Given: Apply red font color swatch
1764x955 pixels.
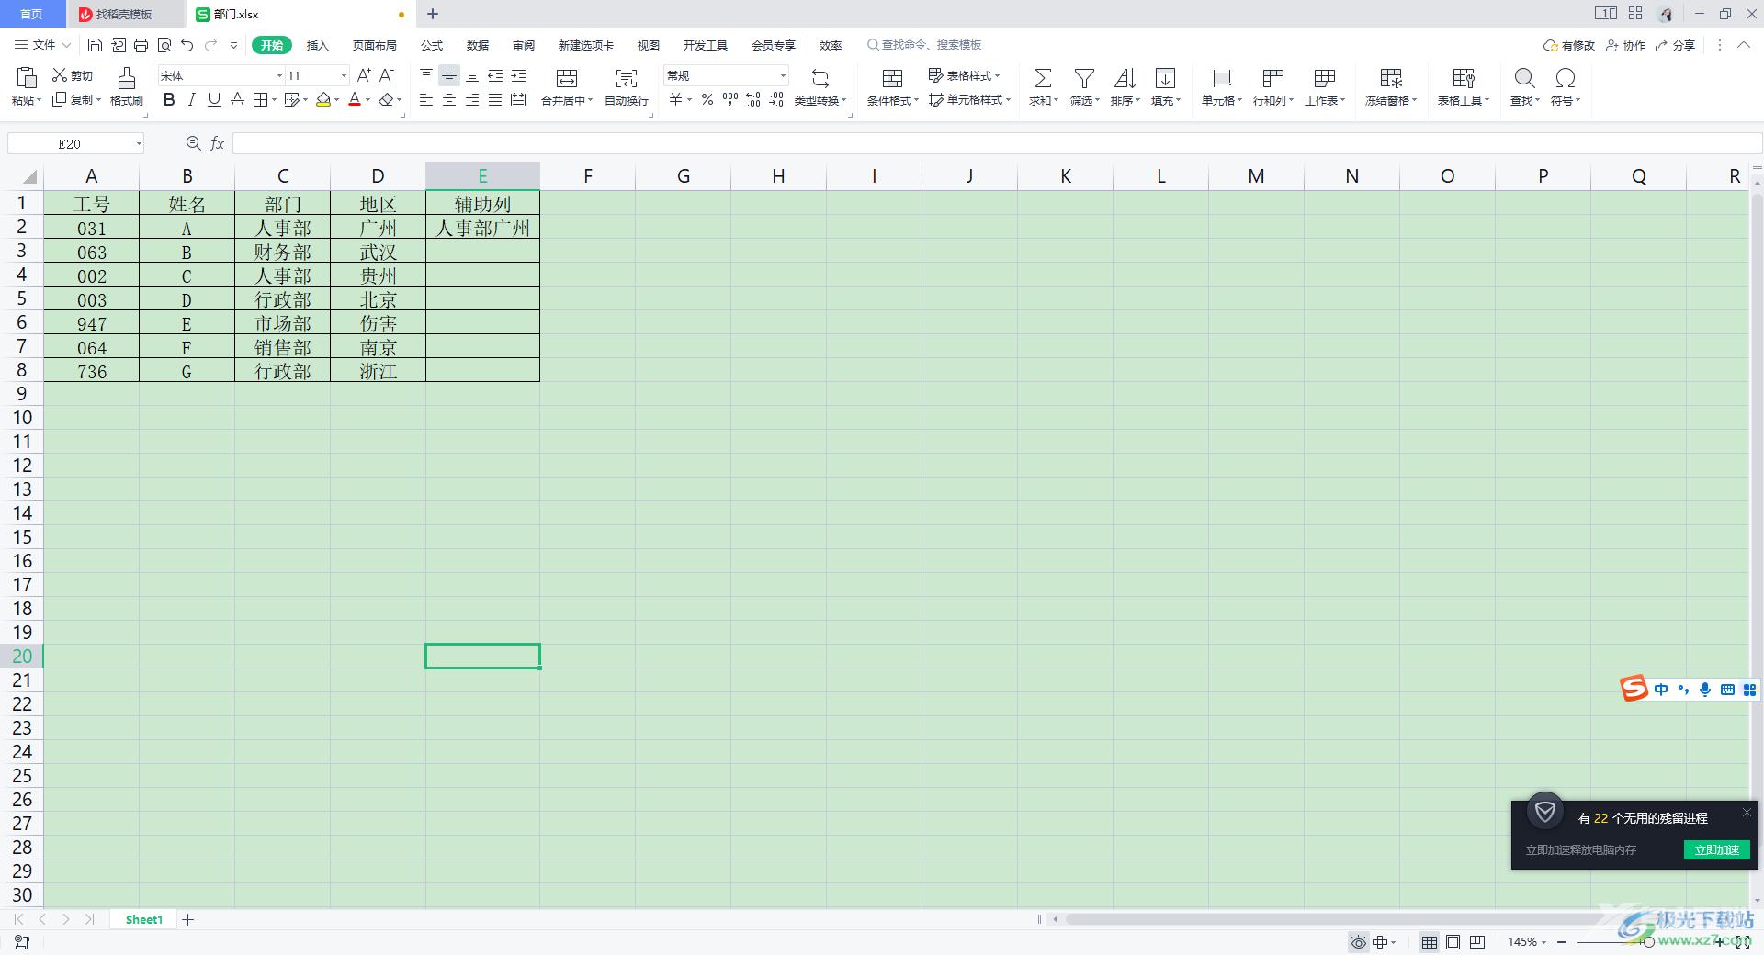Looking at the screenshot, I should click(x=355, y=99).
